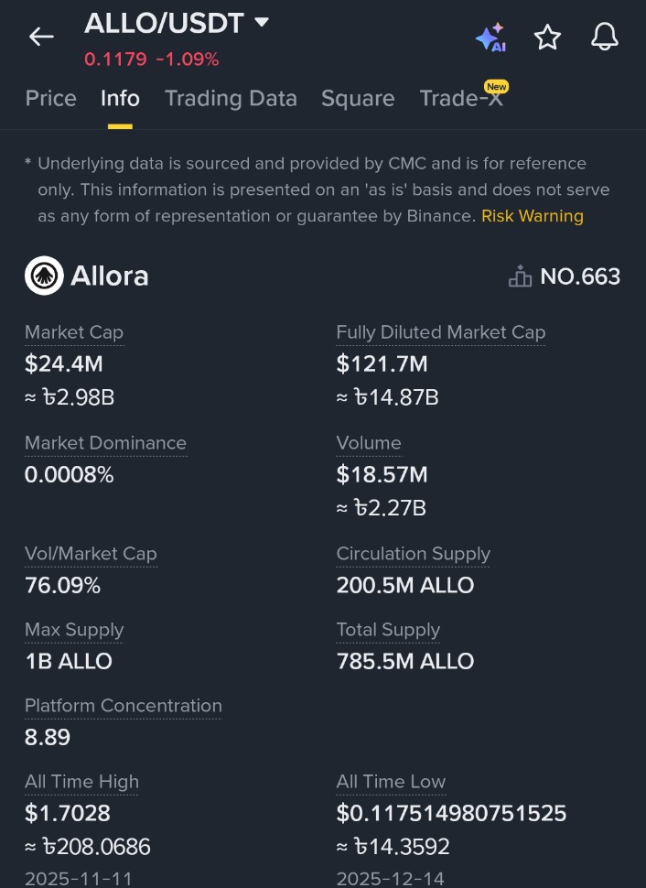Expand the ALLO/USDT pair dropdown arrow
This screenshot has height=888, width=646.
(x=262, y=22)
